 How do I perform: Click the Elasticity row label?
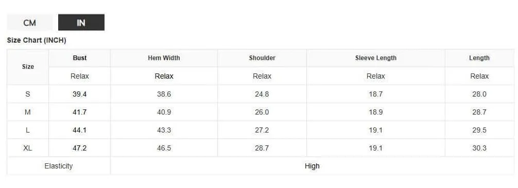(59, 166)
